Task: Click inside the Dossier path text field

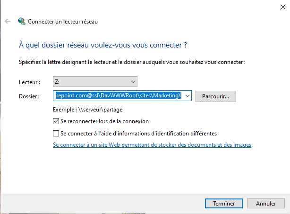Action: click(119, 95)
